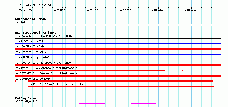Image resolution: width=228 pixels, height=107 pixels.
Task: Click the nsv4058219 gnomAD variant label
Action: pos(56,84)
